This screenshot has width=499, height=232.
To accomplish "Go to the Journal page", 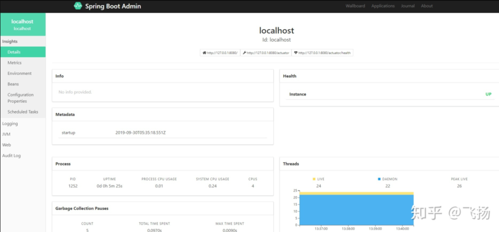I will (x=408, y=6).
